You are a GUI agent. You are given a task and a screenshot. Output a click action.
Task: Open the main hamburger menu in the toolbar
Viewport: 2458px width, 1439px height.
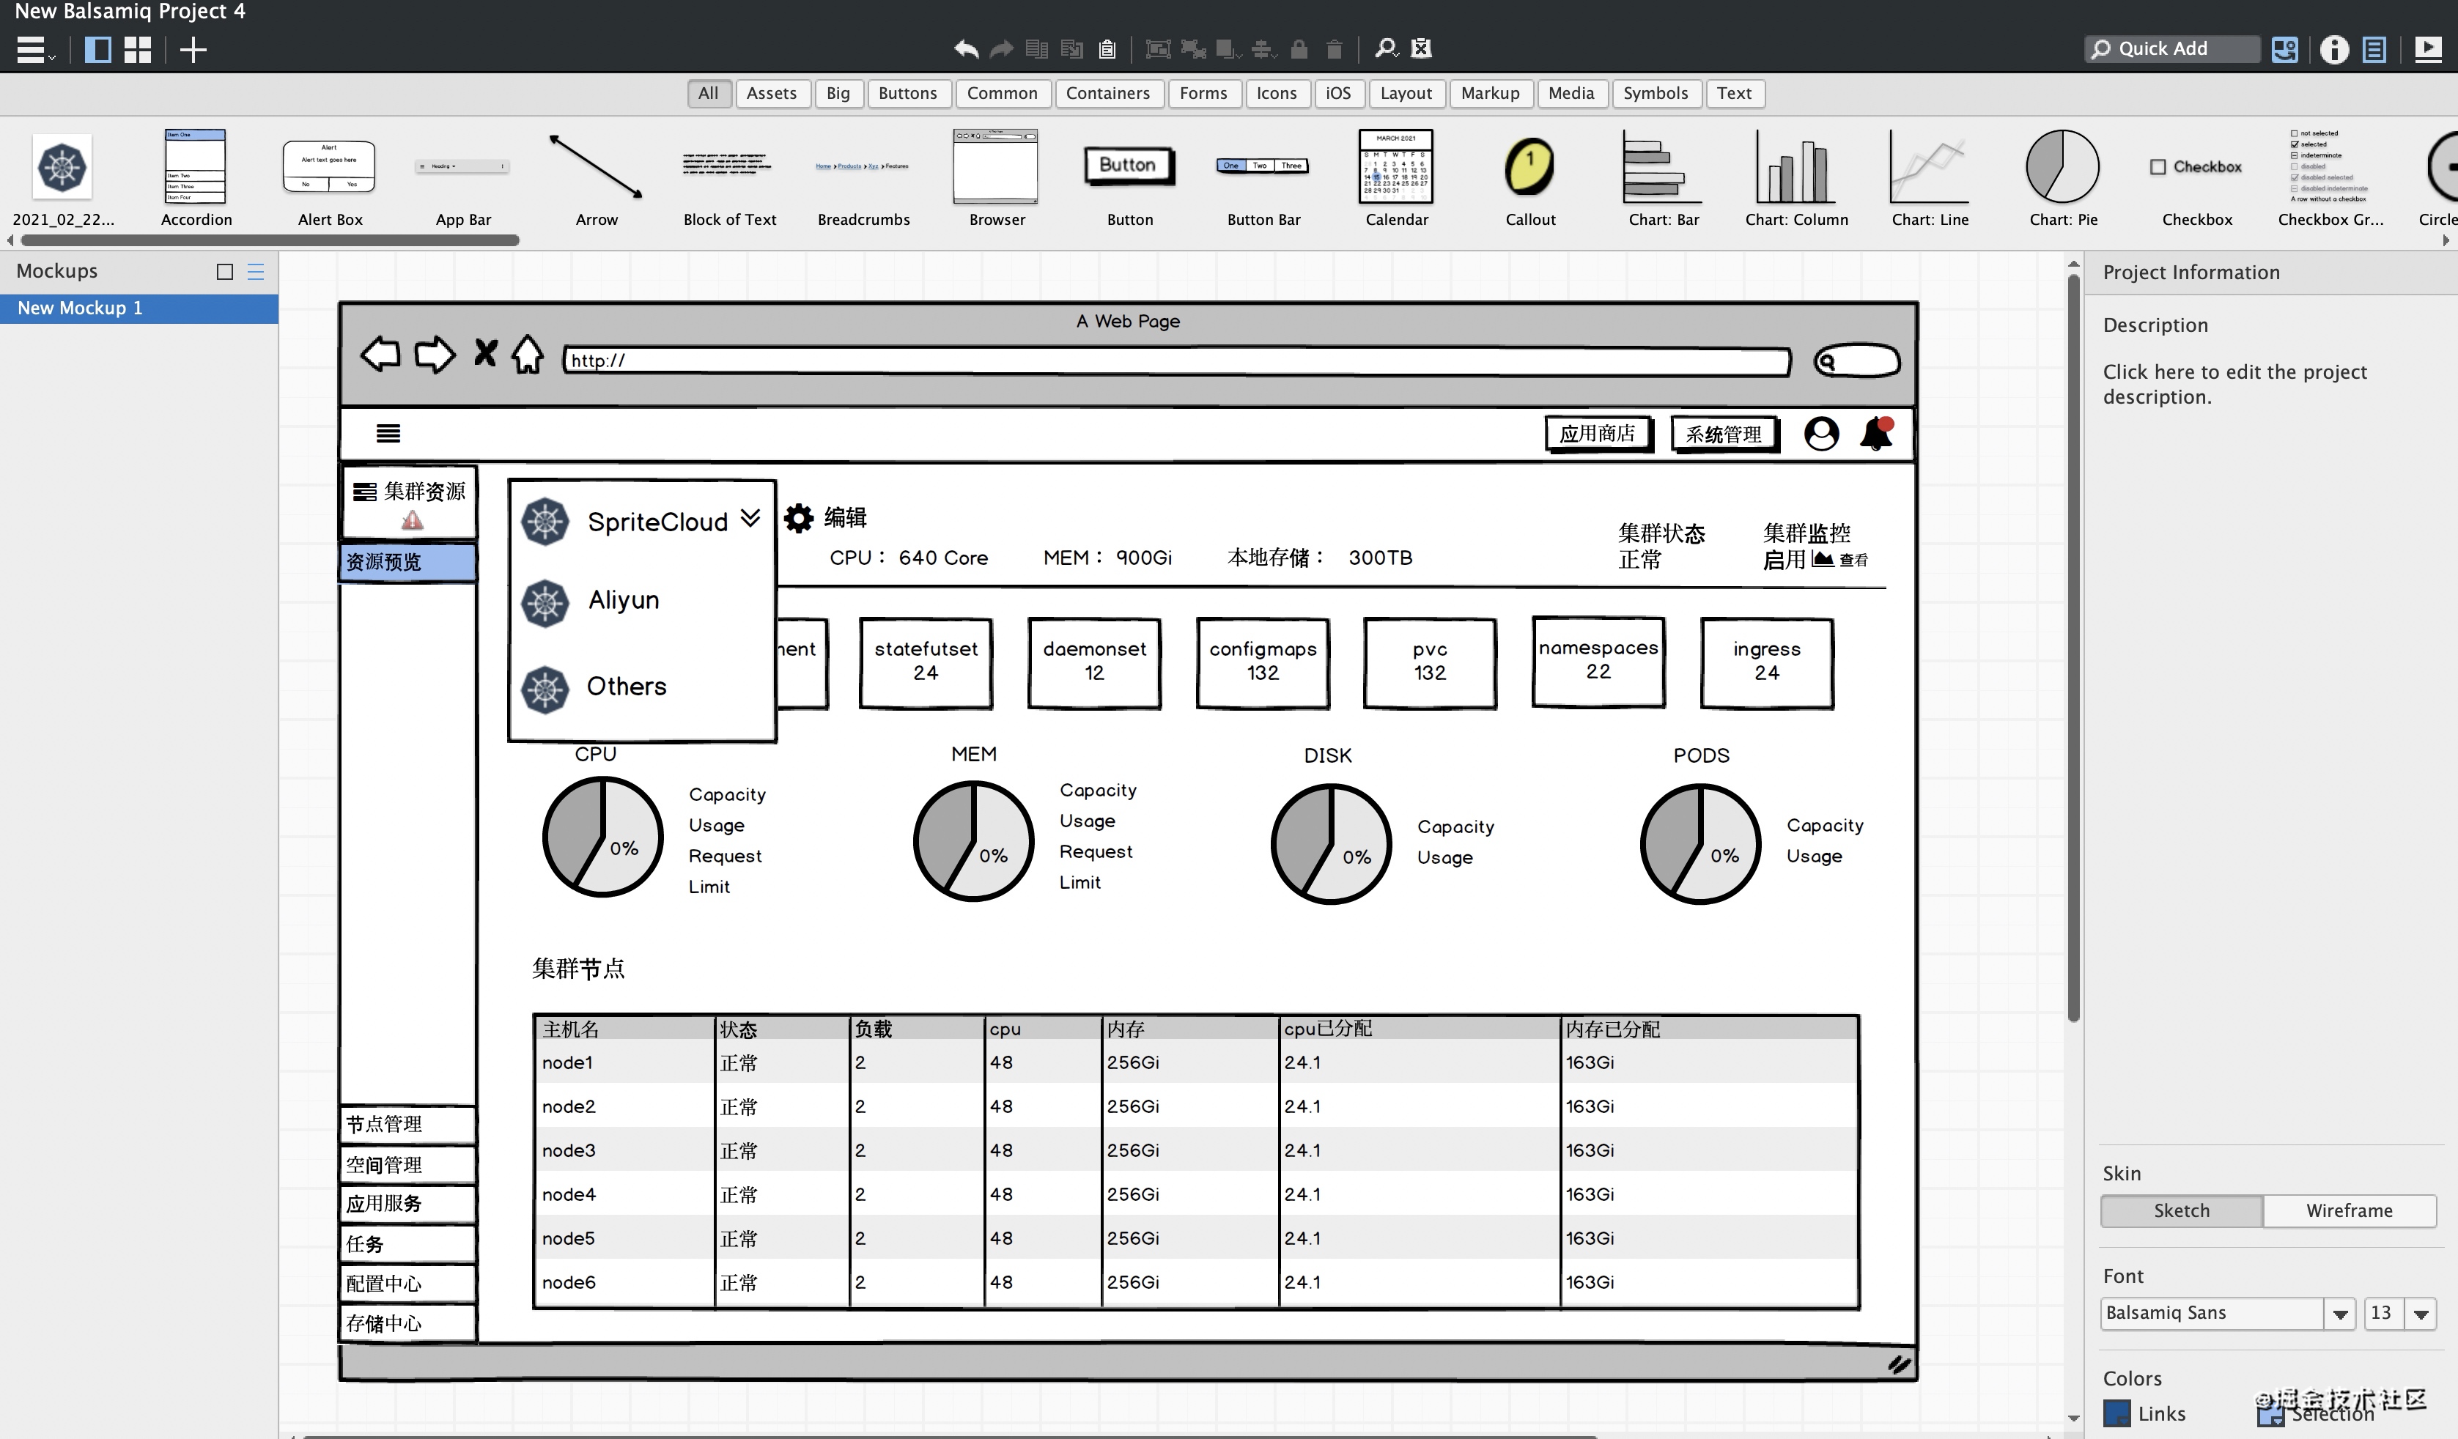35,50
